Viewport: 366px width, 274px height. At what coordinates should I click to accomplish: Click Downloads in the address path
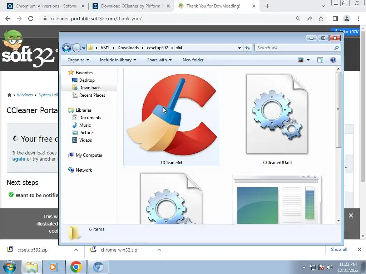pos(128,48)
